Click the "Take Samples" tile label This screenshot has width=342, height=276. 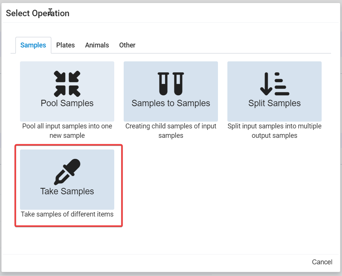click(67, 191)
